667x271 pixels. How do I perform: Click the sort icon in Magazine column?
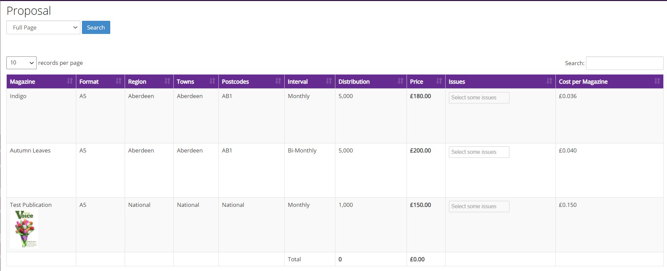(x=70, y=81)
